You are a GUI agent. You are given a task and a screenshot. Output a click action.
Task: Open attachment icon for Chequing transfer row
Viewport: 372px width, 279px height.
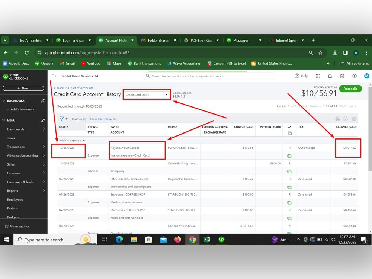tap(289, 171)
